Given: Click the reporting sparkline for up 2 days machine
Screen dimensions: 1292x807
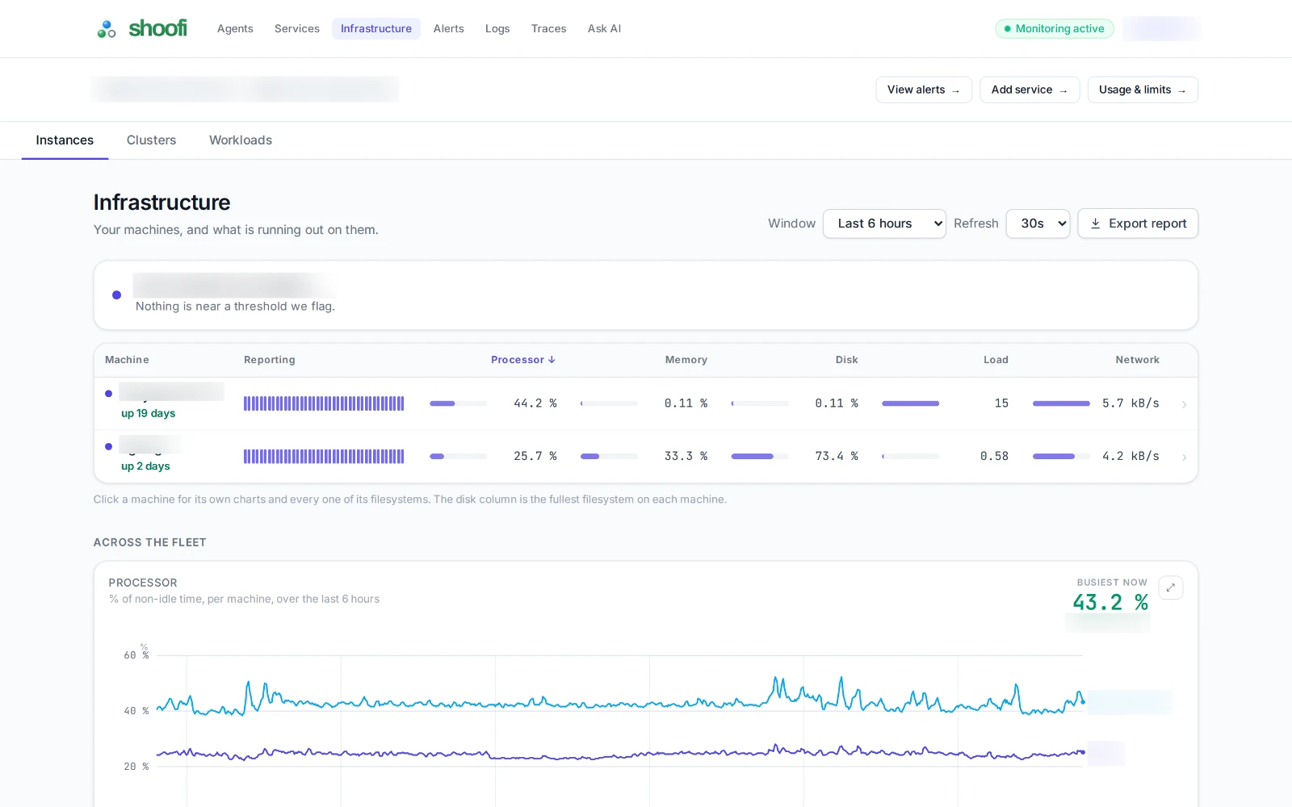Looking at the screenshot, I should click(324, 457).
